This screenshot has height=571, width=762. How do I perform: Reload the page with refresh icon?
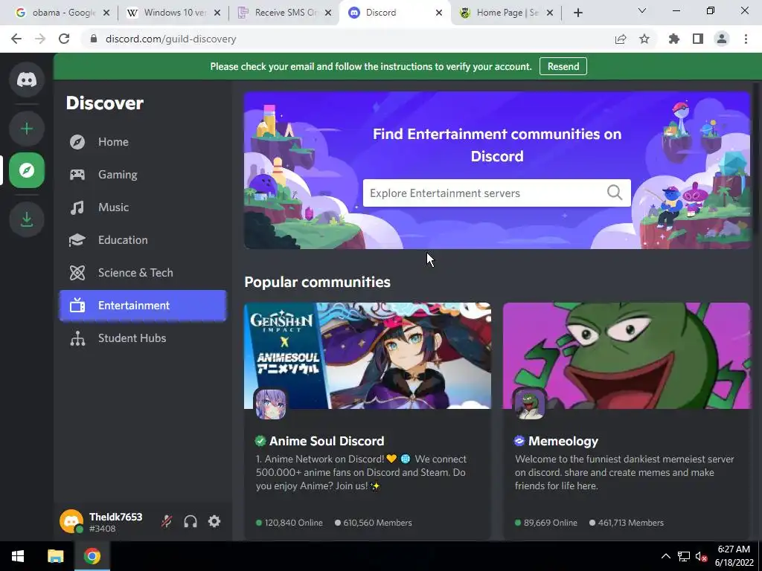tap(64, 39)
